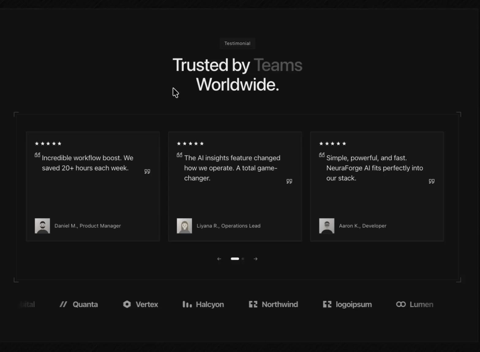Screen dimensions: 480x352
Task: Click the logoipsum square logo icon
Action: [327, 304]
